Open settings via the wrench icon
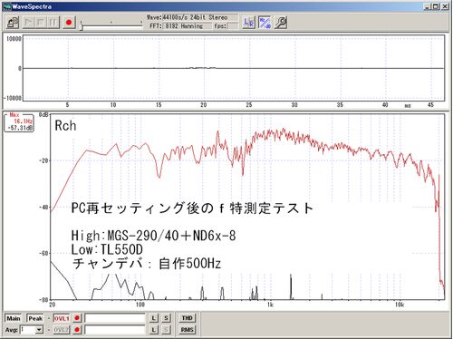The height and width of the screenshot is (339, 453). (281, 23)
